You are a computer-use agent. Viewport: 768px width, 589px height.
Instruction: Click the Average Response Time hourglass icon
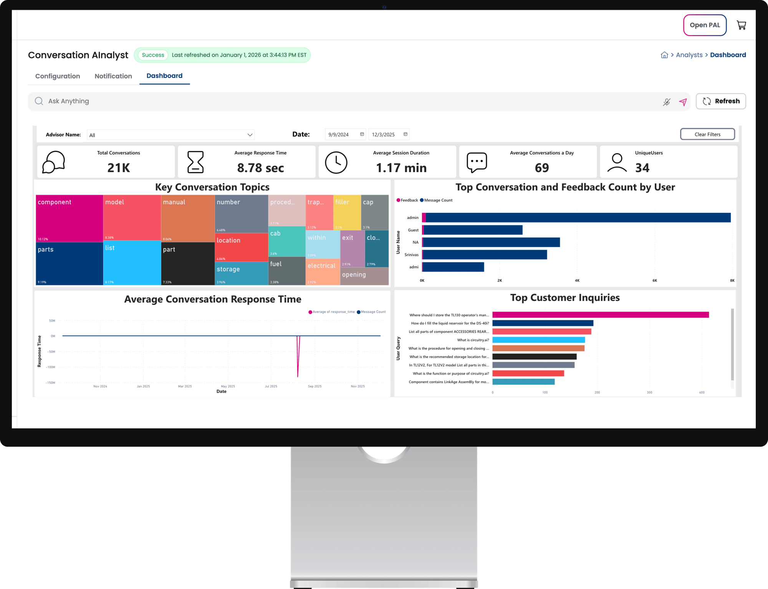pyautogui.click(x=195, y=162)
